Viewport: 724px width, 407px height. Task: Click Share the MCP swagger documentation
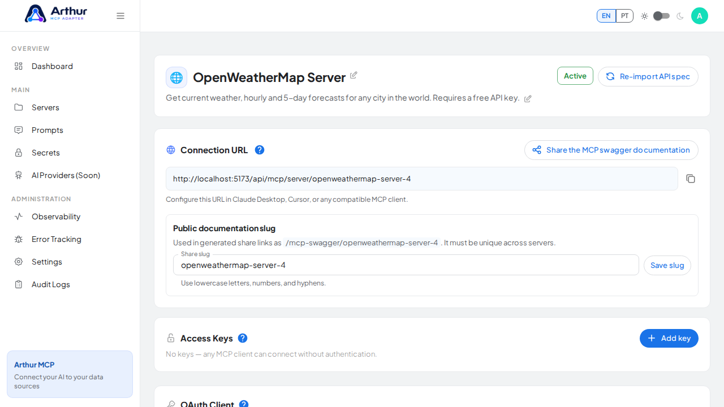point(611,150)
